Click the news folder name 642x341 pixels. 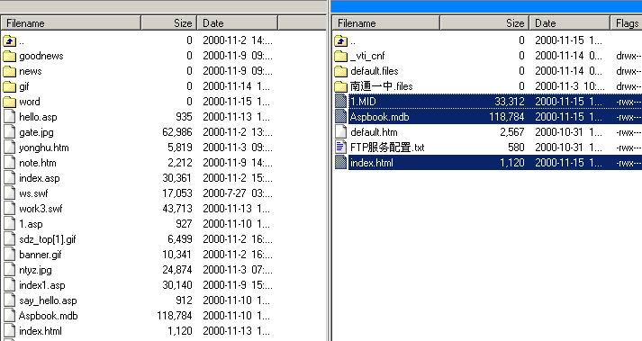pos(31,71)
